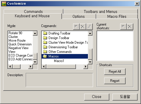The width and height of the screenshot is (141, 104).
Task: Click the Close button
Action: 97,97
